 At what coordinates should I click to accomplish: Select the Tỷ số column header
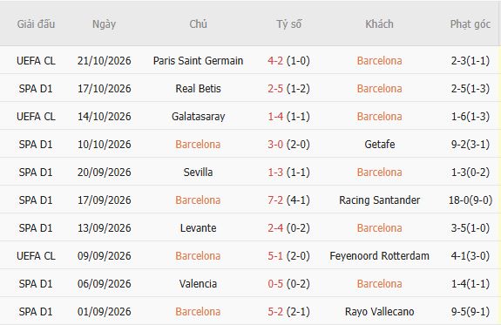point(289,24)
